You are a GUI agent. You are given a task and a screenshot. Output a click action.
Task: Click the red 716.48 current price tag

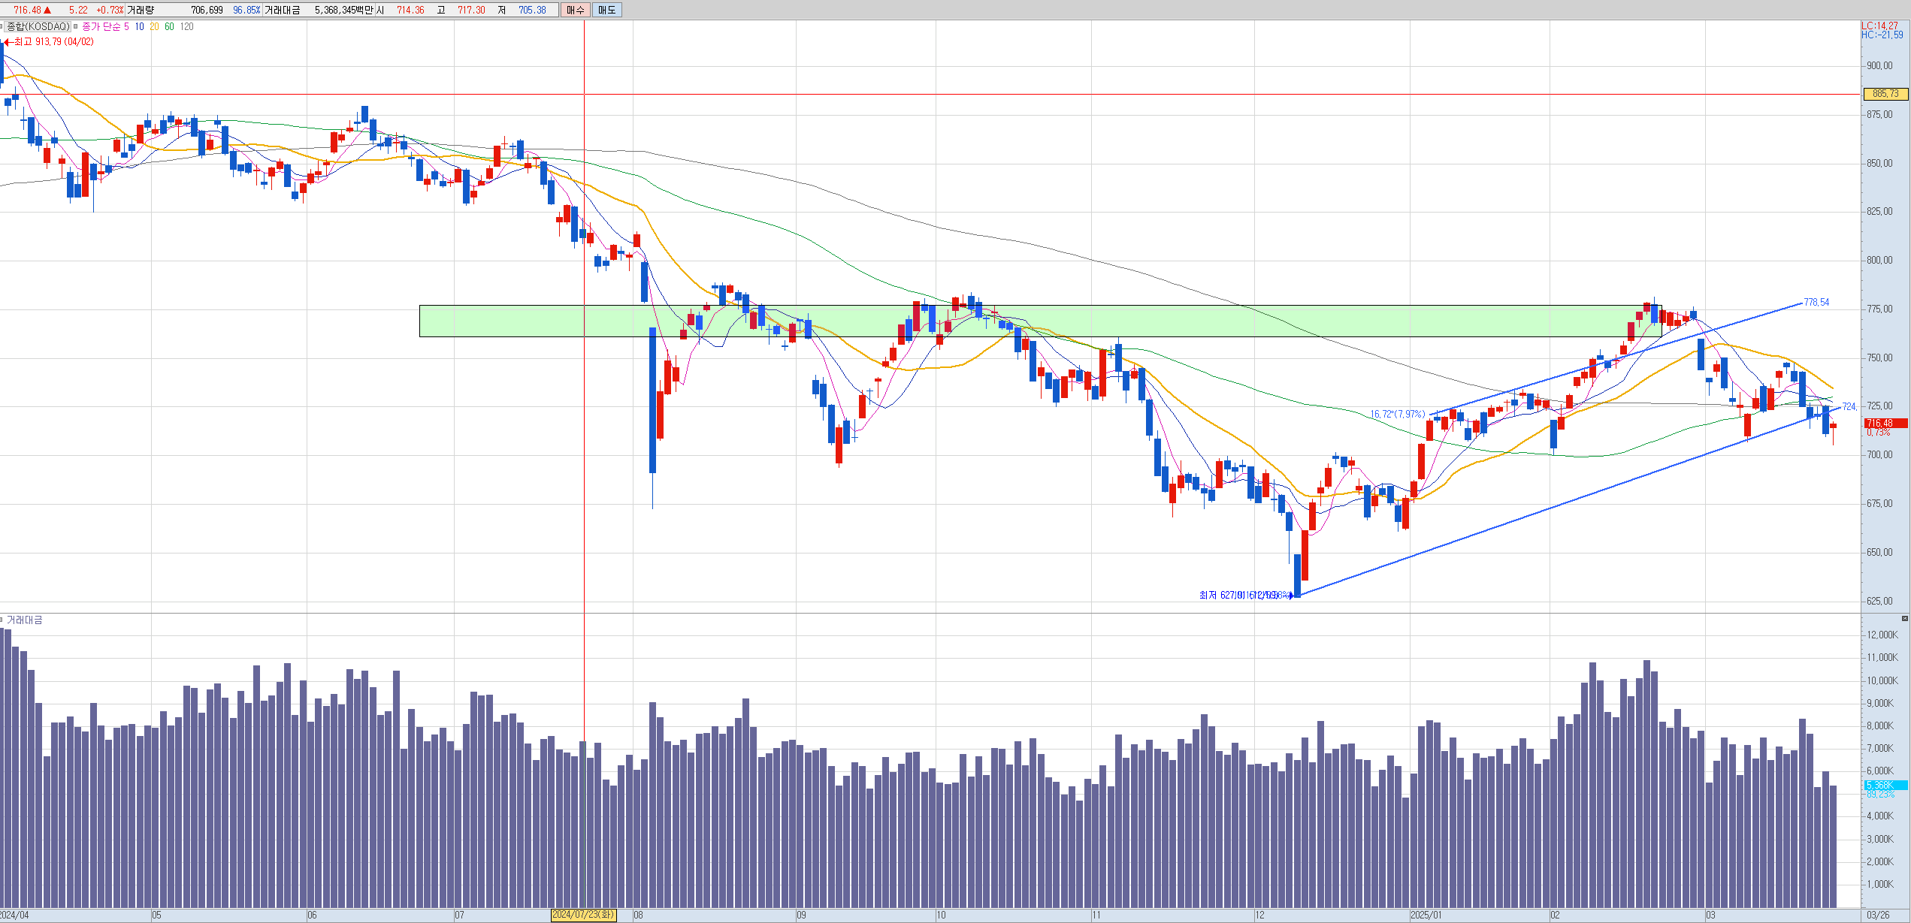[1885, 424]
